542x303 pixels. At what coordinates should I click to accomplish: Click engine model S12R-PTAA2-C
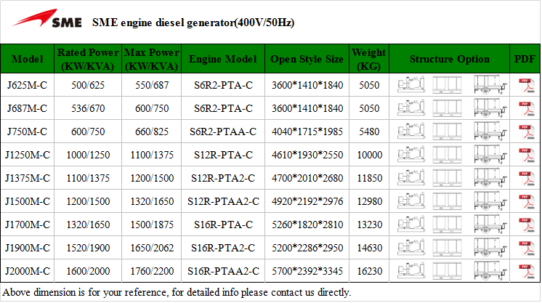pos(223,201)
